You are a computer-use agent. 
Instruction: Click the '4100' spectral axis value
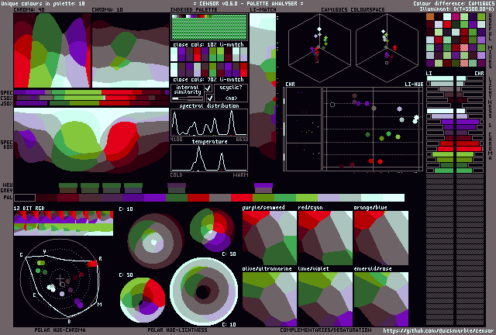pos(177,140)
